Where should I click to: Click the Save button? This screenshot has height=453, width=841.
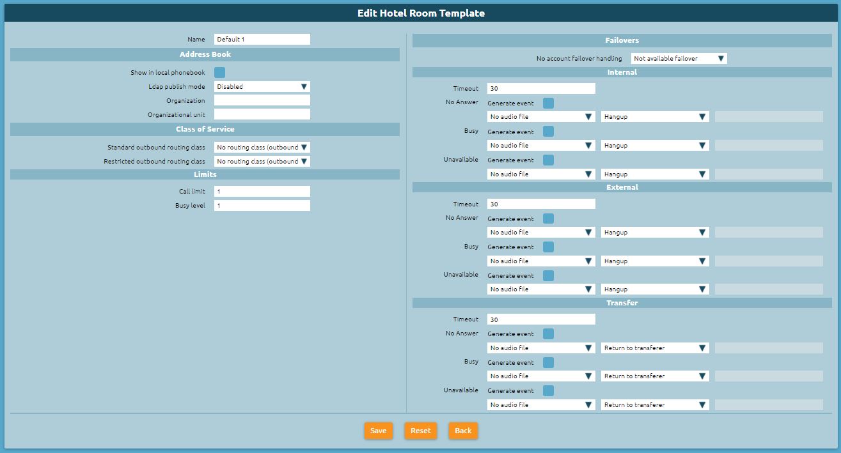coord(379,431)
